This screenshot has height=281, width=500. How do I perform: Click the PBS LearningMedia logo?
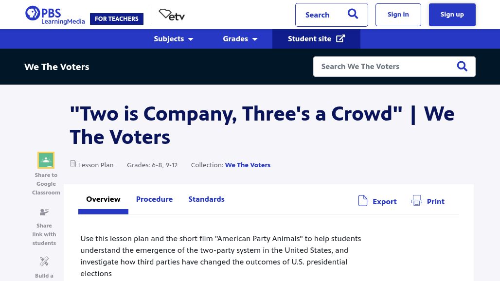click(x=55, y=15)
